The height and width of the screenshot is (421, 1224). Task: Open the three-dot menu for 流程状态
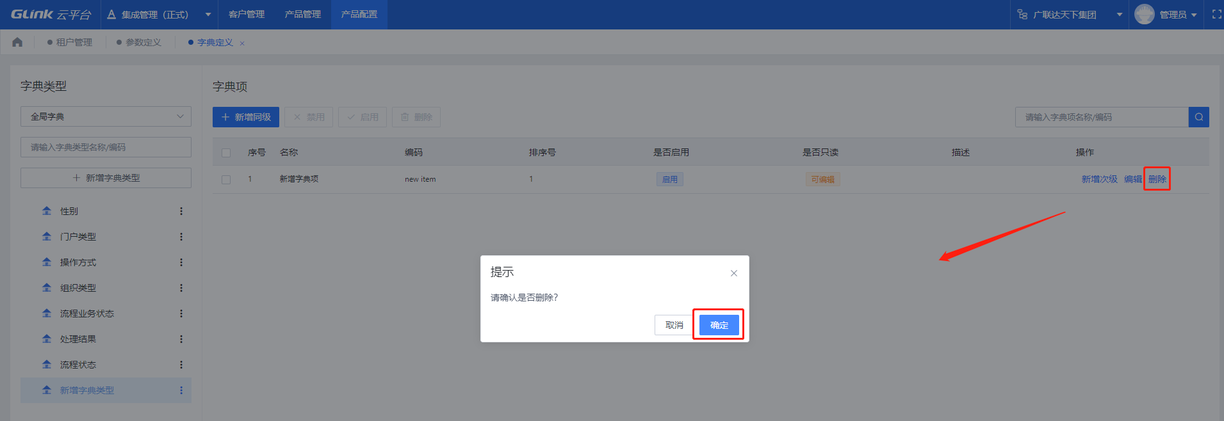(181, 365)
